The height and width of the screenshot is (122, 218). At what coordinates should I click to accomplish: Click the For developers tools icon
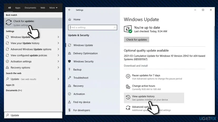click(x=70, y=110)
